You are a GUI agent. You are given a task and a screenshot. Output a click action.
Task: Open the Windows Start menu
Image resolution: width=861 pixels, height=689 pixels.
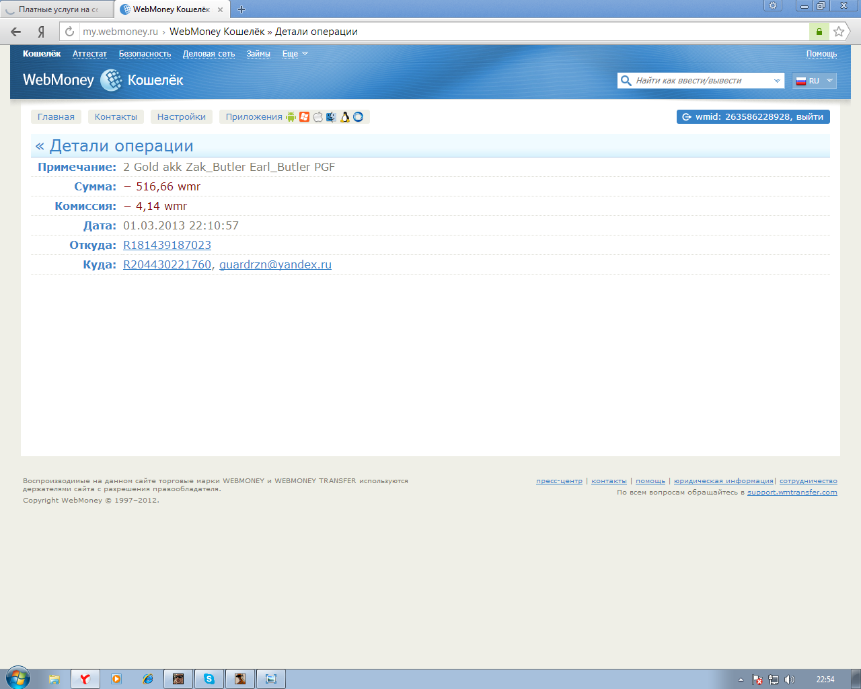pos(18,678)
